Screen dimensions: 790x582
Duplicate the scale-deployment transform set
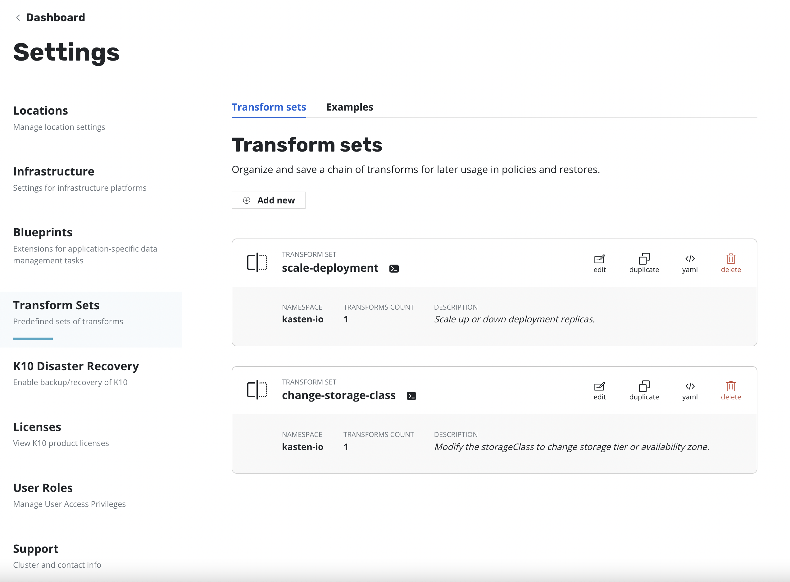[643, 263]
